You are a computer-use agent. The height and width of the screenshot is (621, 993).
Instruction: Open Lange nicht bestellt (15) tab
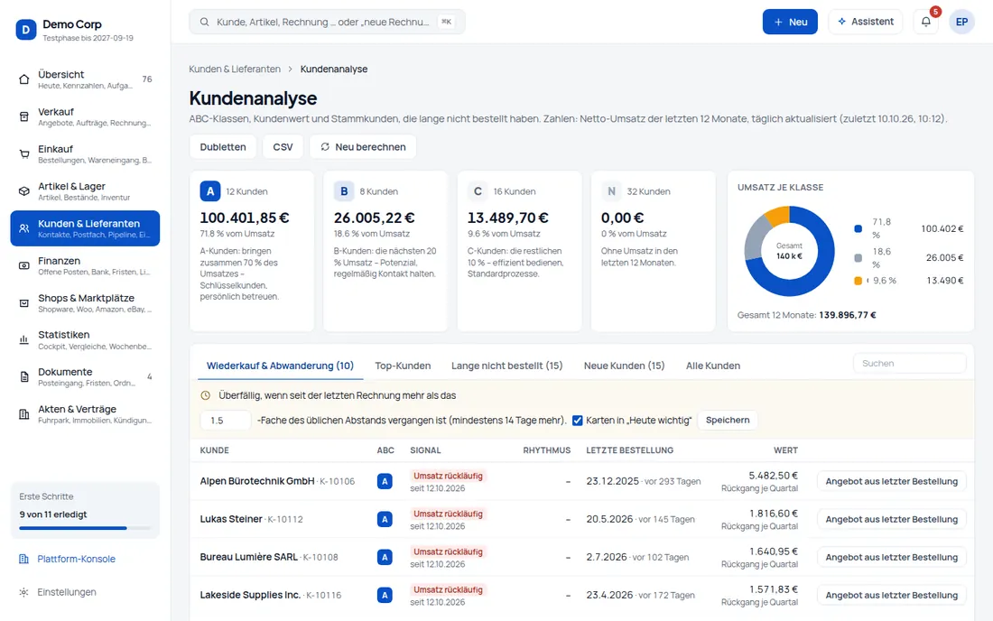506,366
